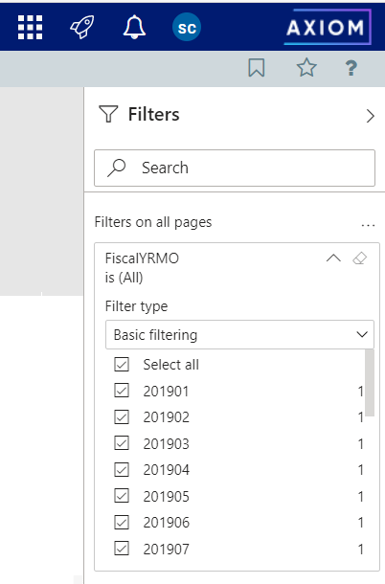The height and width of the screenshot is (584, 385).
Task: Open the Basic filtering type dropdown
Action: [239, 334]
